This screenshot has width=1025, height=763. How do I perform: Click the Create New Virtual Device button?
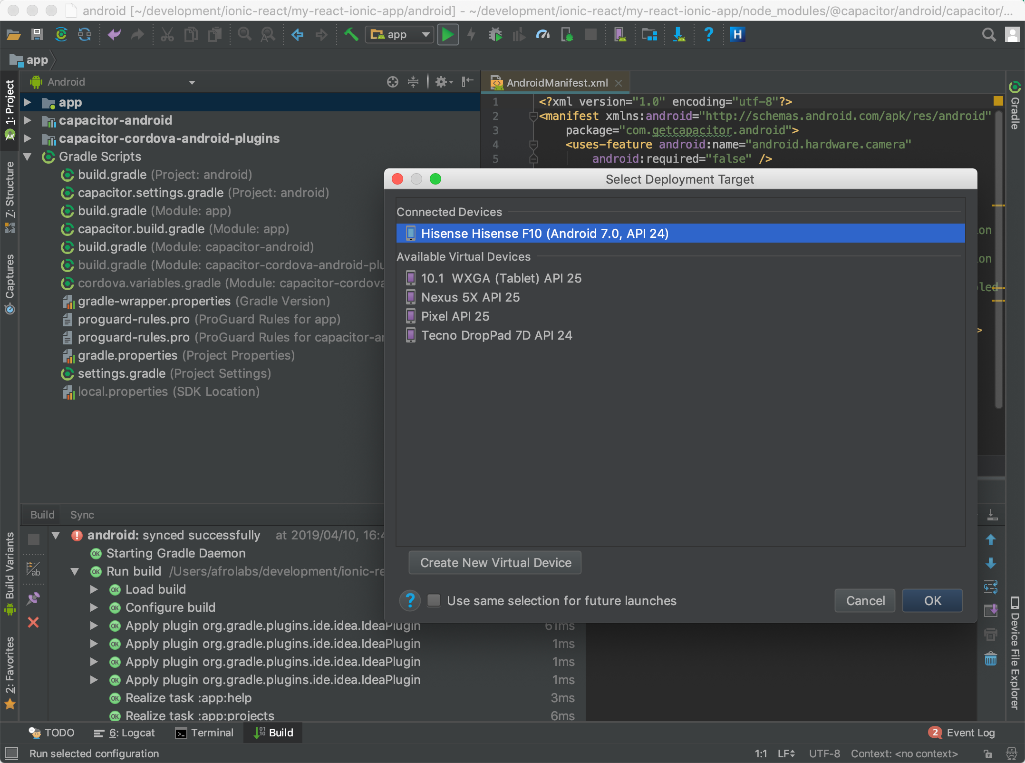coord(494,562)
